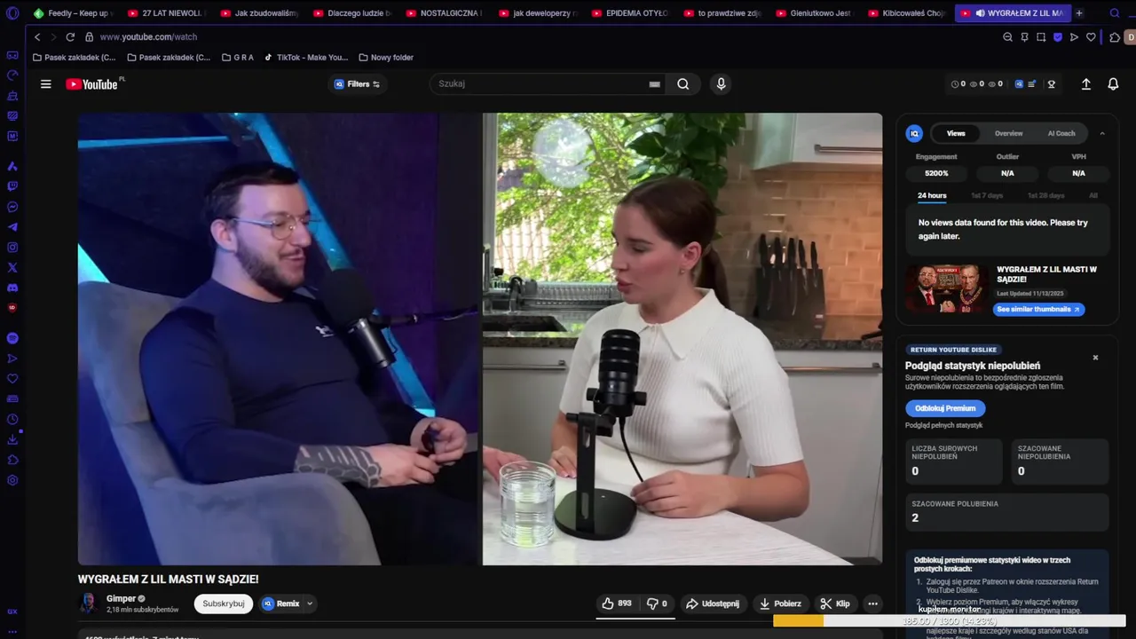
Task: Open the YouTube guide hamburger menu
Action: (45, 84)
